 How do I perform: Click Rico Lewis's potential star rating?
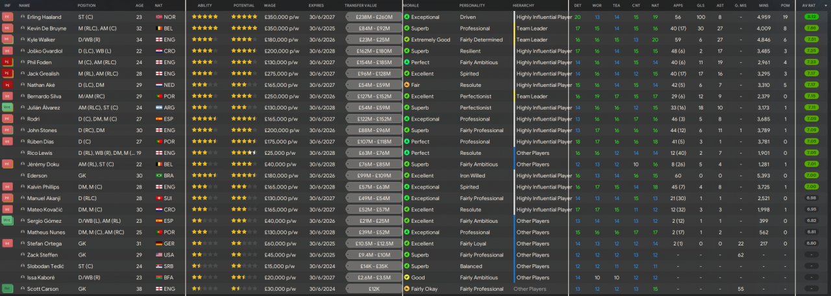point(245,153)
